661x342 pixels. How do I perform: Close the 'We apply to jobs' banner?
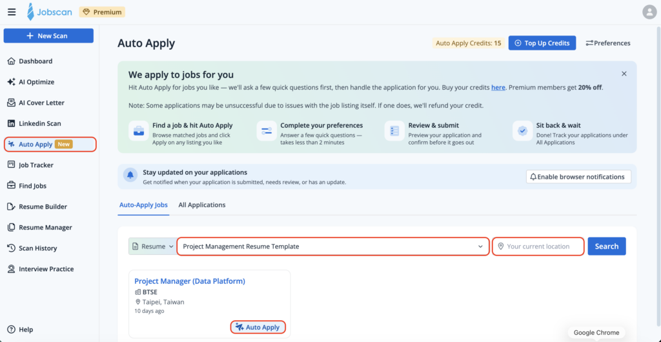pos(624,74)
